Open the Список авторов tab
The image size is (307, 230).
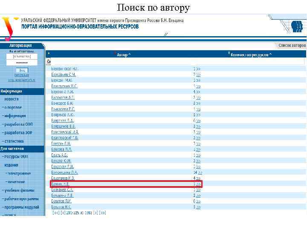click(x=292, y=46)
